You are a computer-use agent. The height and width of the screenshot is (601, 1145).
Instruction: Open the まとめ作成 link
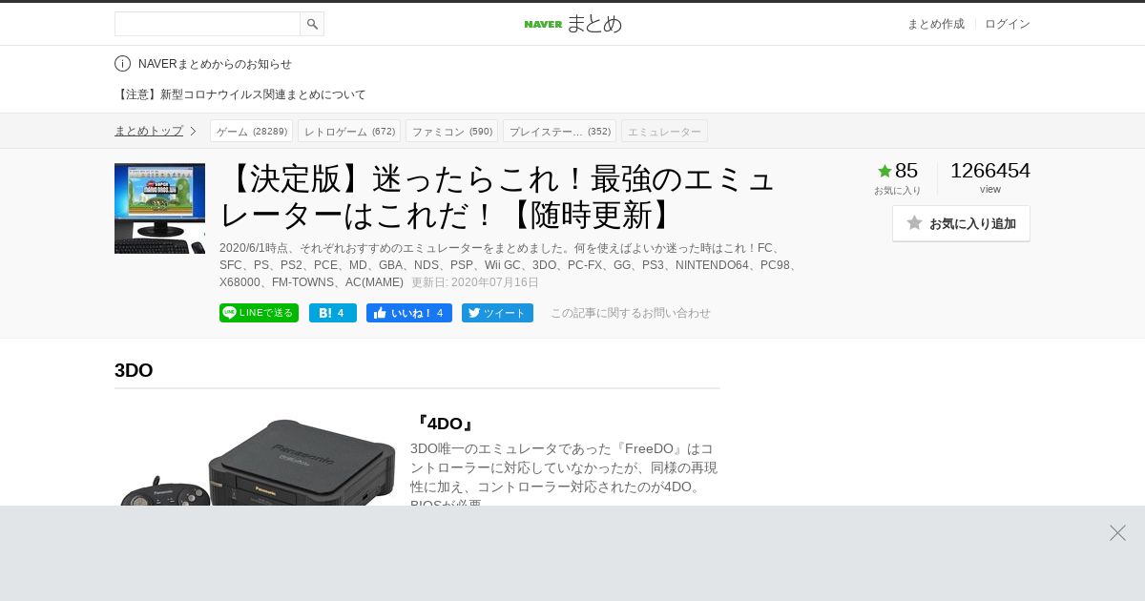pyautogui.click(x=935, y=24)
